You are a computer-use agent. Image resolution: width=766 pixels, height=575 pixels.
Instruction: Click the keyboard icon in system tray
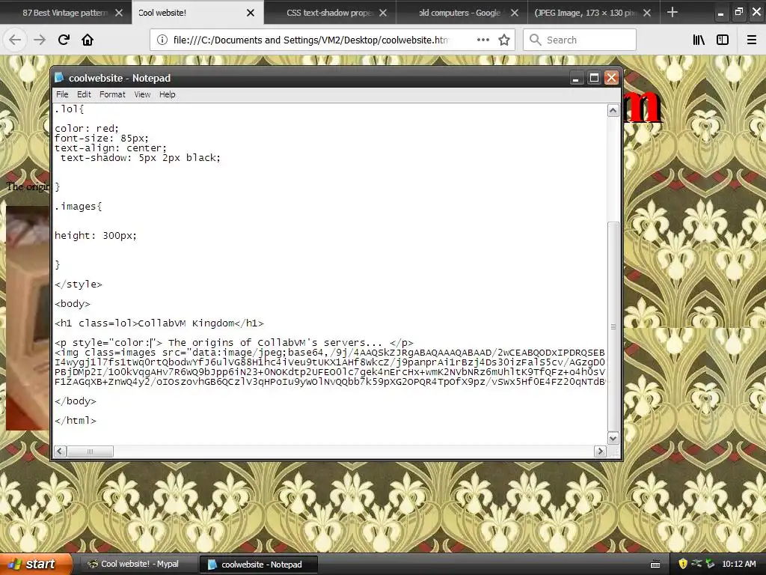click(x=655, y=565)
